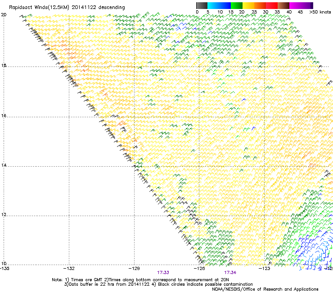
Task: Click the chart title 'Rapidscat Winds(12.5KM)'
Action: click(x=39, y=8)
